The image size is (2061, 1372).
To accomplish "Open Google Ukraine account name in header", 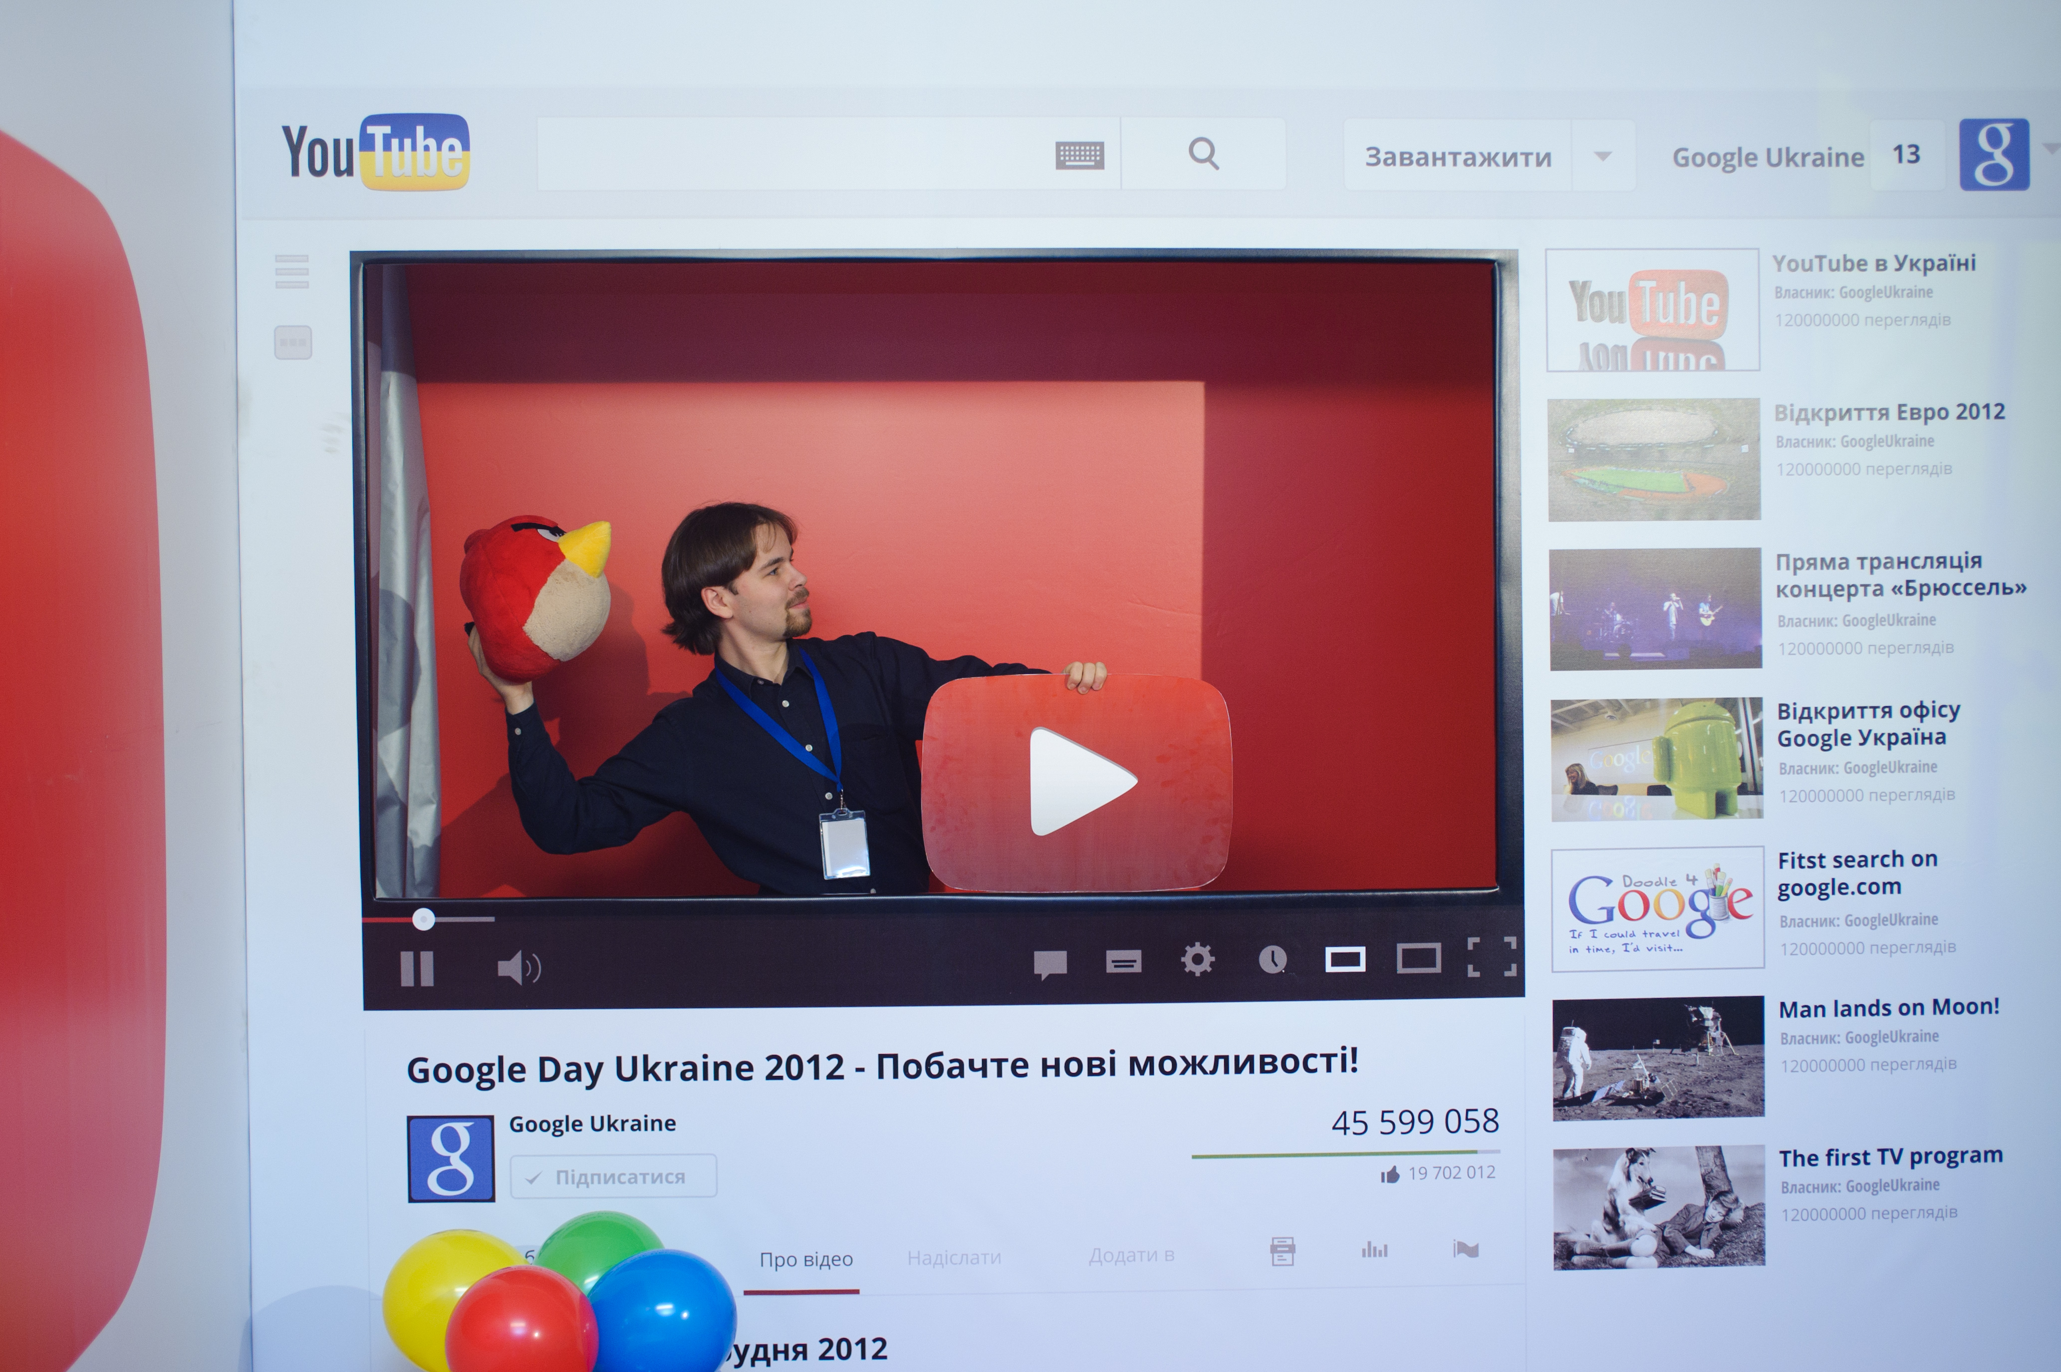I will click(x=1768, y=158).
